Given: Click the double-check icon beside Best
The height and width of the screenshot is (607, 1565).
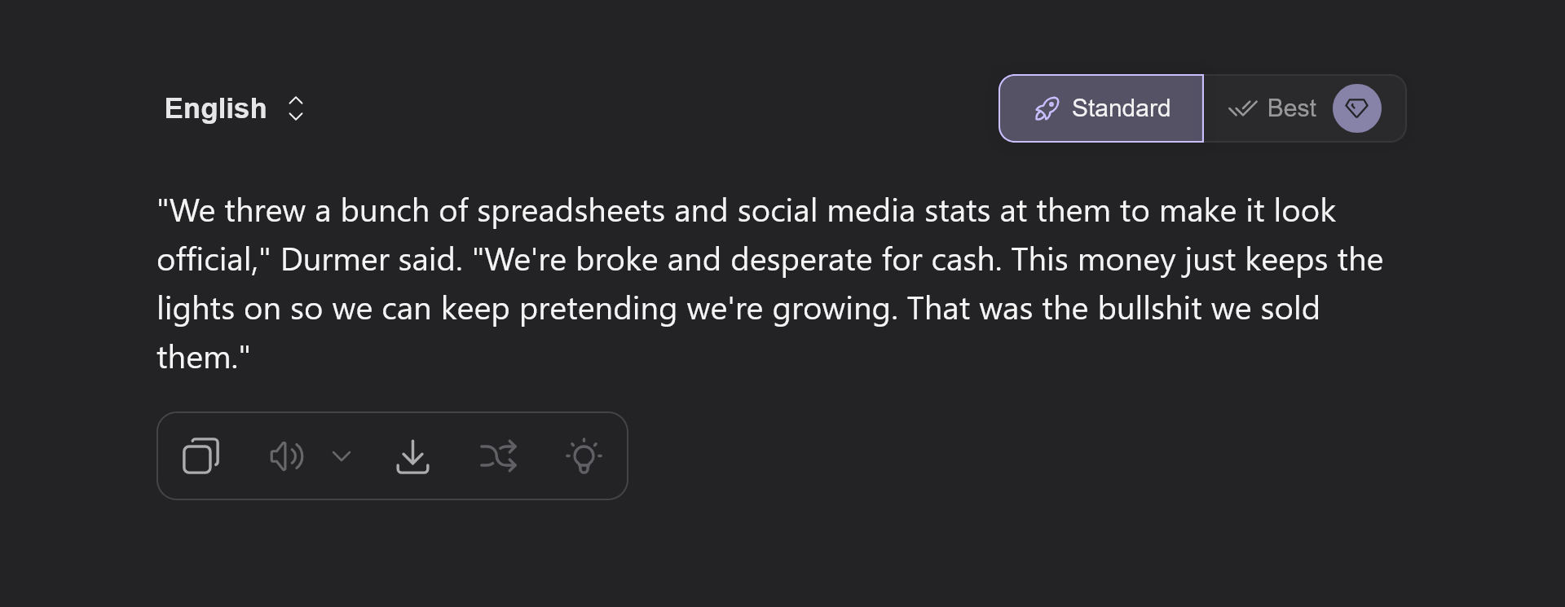Looking at the screenshot, I should coord(1242,108).
